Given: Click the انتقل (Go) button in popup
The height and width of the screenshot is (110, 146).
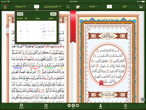Looking at the screenshot, I should tap(53, 14).
